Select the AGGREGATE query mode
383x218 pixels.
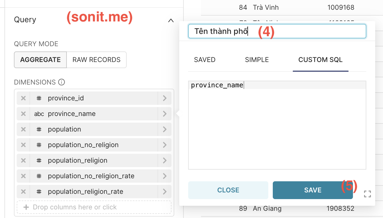[40, 60]
